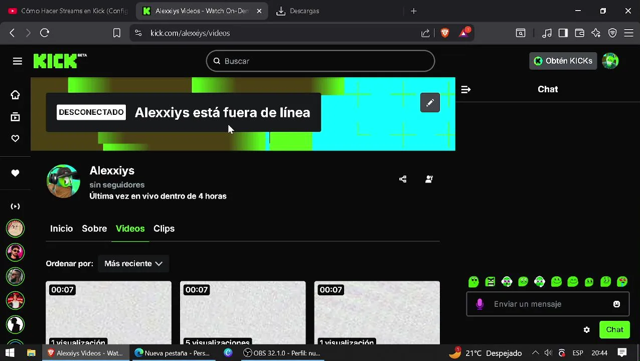Toggle the browser sidebar panel icon
The width and height of the screenshot is (640, 361).
pyautogui.click(x=563, y=33)
